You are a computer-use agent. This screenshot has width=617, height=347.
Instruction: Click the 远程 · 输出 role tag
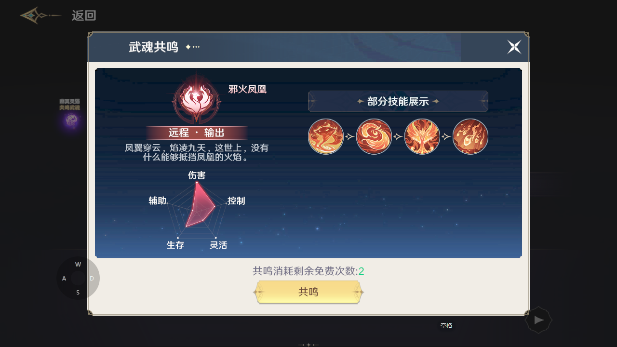click(x=197, y=133)
